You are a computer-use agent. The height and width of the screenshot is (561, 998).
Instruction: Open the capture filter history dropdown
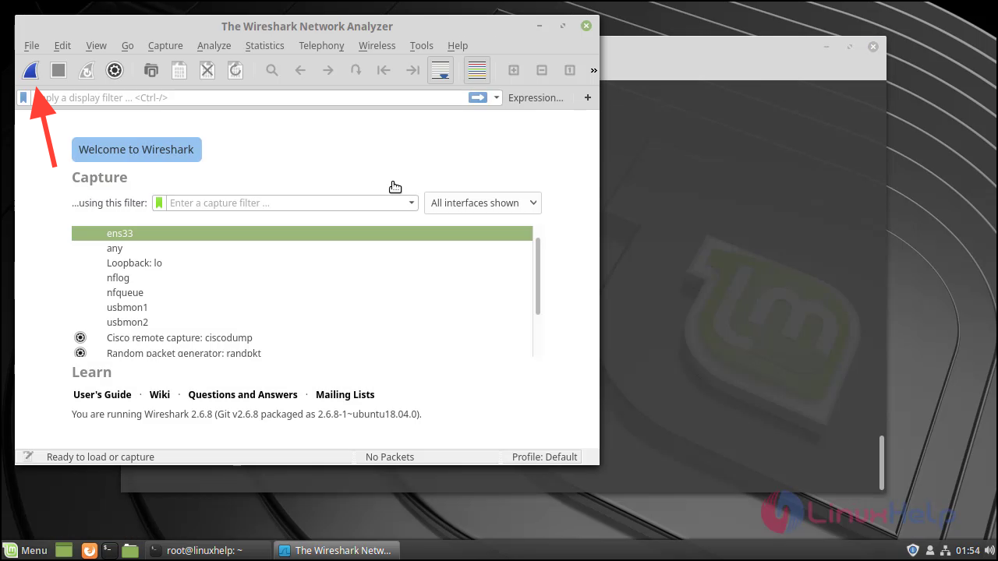pos(411,203)
